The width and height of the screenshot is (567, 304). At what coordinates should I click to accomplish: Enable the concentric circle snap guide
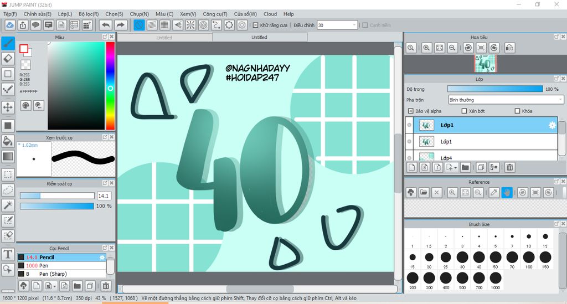tap(204, 25)
